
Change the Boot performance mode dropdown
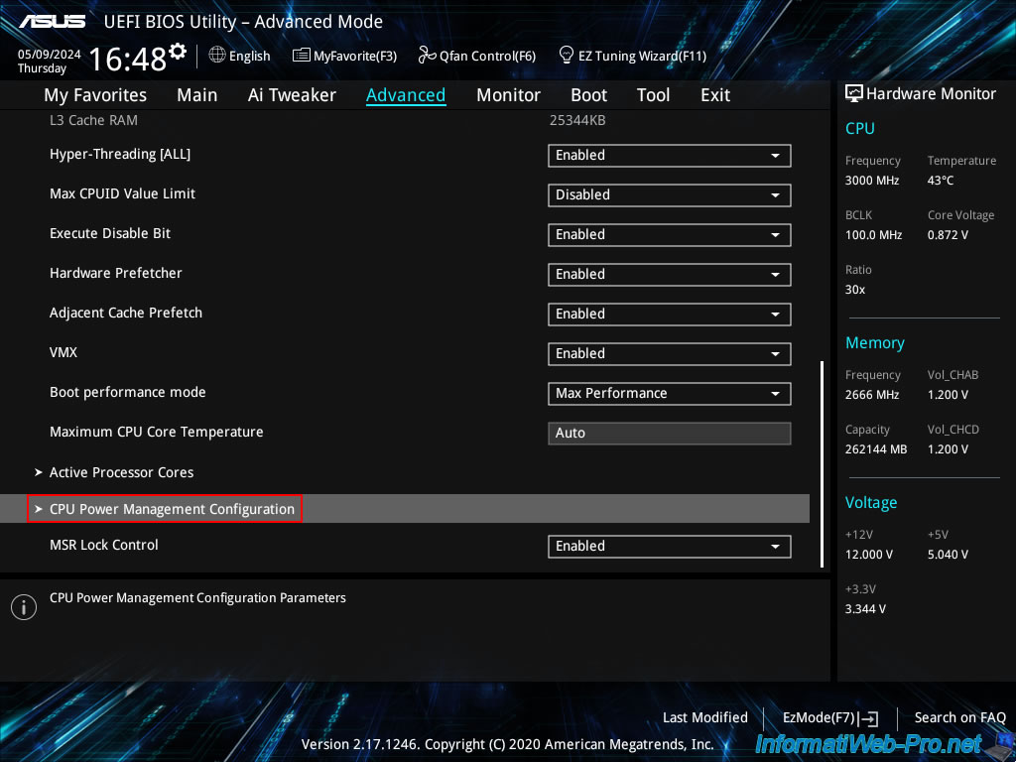click(x=669, y=394)
